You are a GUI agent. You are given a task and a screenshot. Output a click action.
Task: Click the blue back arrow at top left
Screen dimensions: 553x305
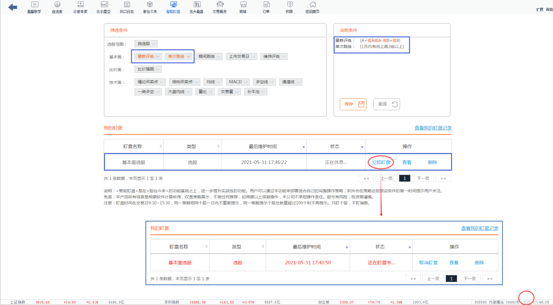[12, 7]
